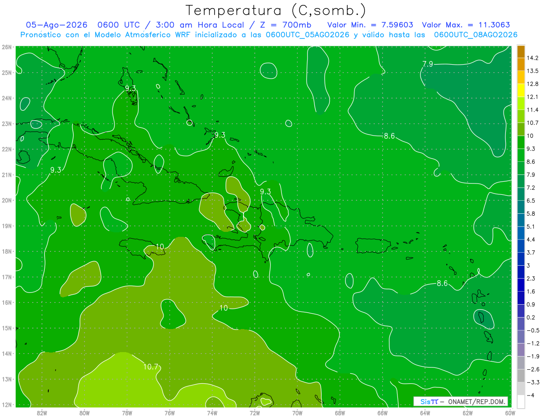
Task: Click the "8.6" contour label near 22N
Action: pyautogui.click(x=389, y=136)
